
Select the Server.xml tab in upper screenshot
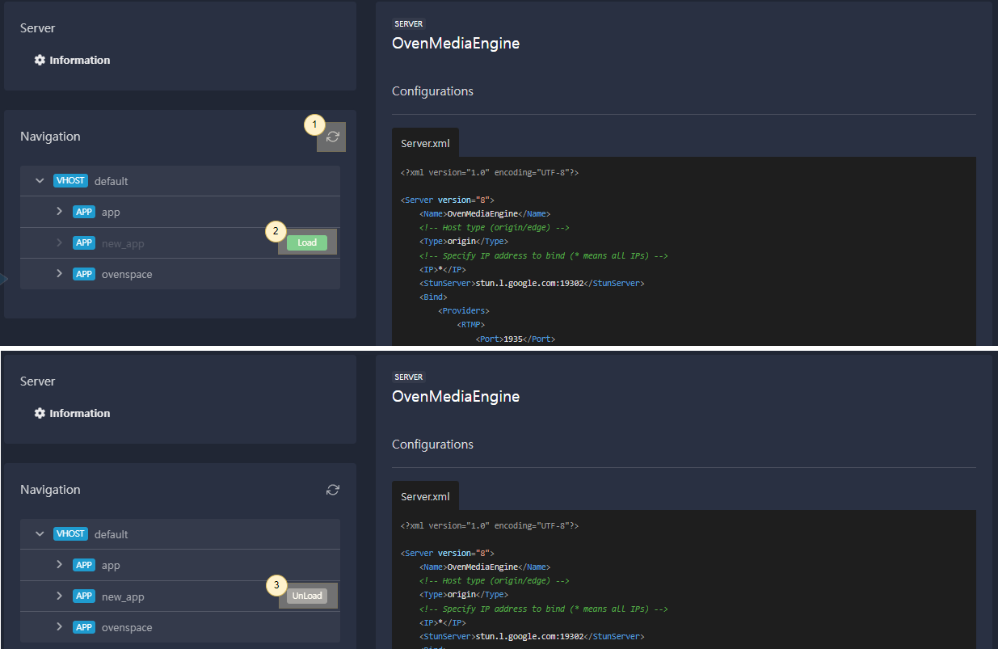point(425,143)
